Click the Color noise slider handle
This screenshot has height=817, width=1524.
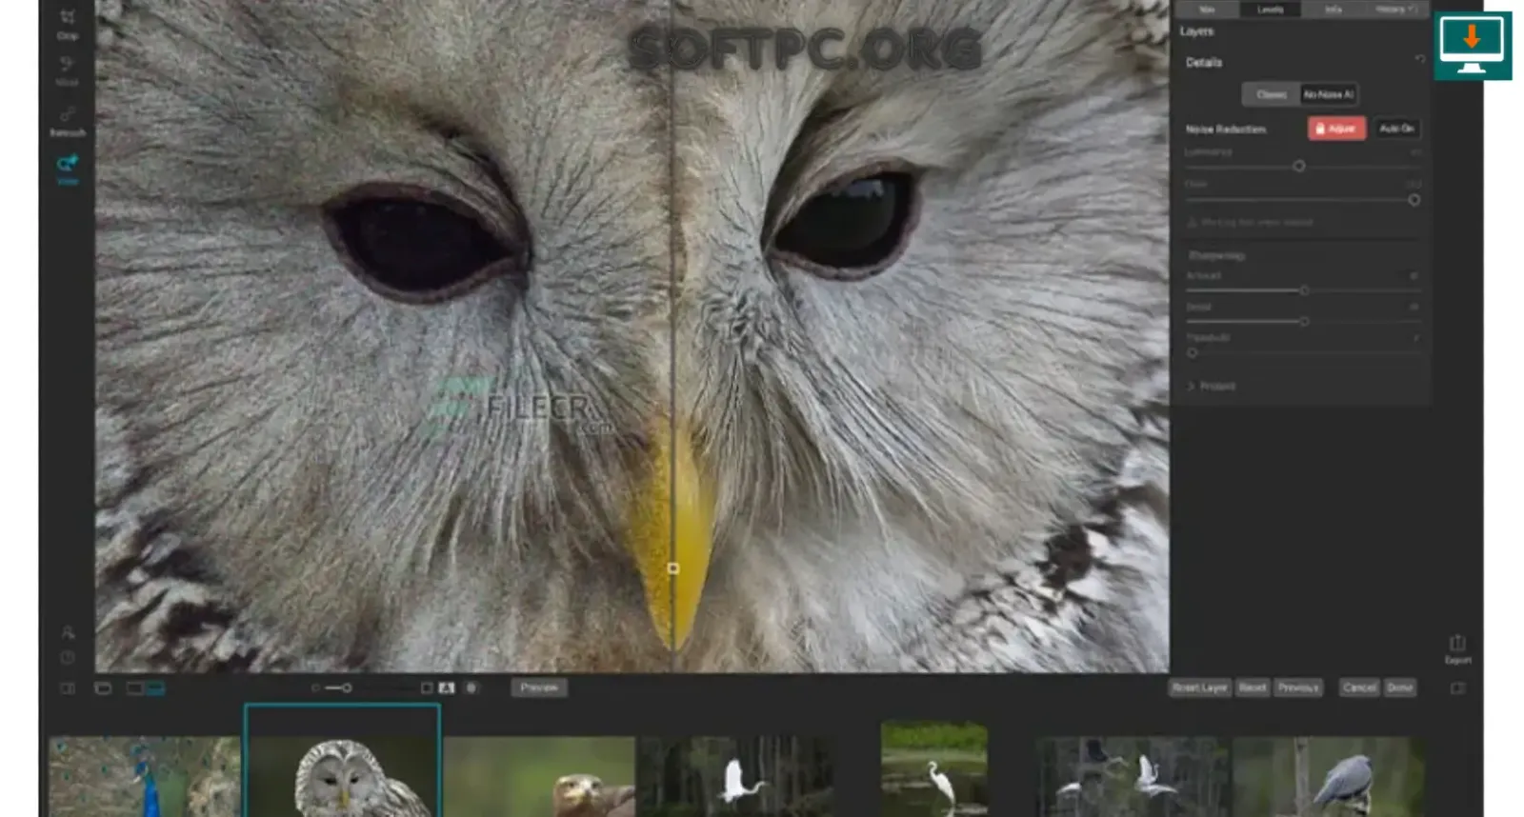click(1414, 200)
